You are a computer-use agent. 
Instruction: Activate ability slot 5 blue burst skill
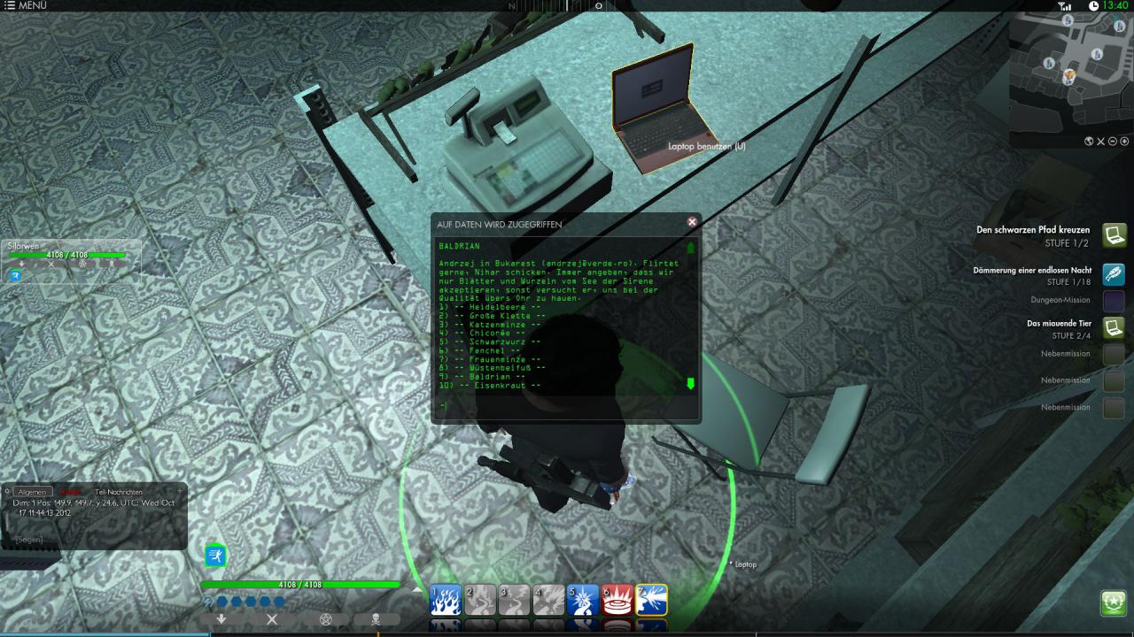583,600
